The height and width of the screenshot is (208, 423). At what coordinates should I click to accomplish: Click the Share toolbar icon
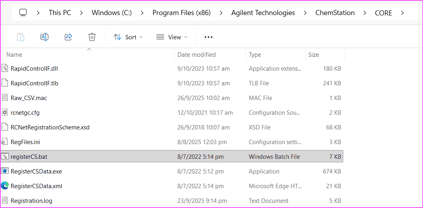69,37
